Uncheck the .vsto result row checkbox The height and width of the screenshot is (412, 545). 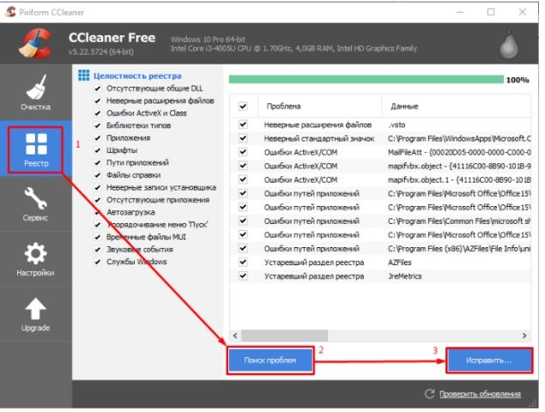243,124
